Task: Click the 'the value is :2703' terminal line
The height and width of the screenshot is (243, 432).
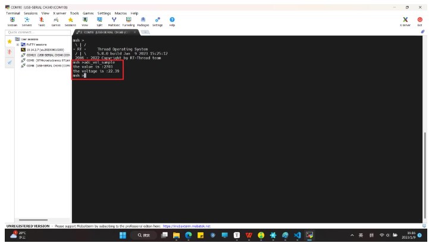Action: (93, 67)
